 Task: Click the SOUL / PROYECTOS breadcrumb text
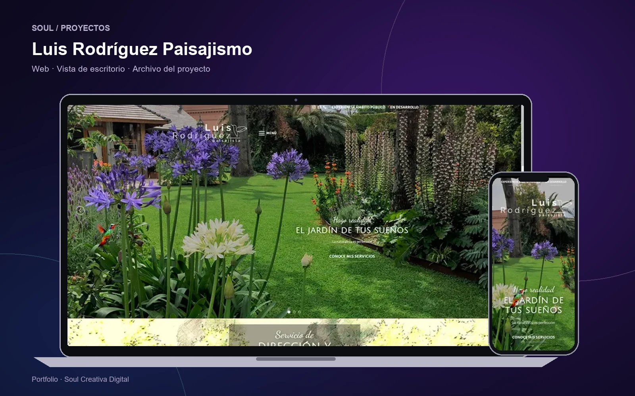71,28
